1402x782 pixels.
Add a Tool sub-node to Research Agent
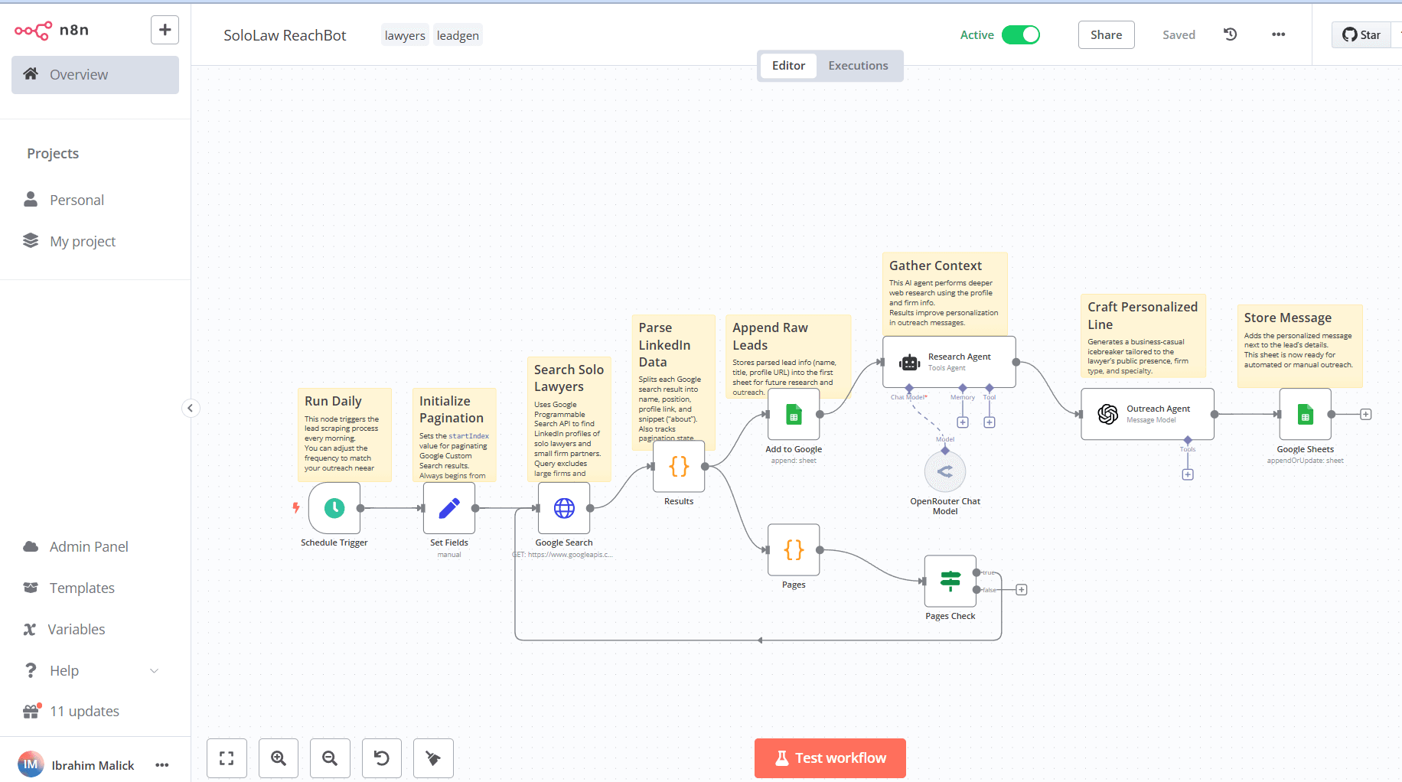(x=990, y=422)
